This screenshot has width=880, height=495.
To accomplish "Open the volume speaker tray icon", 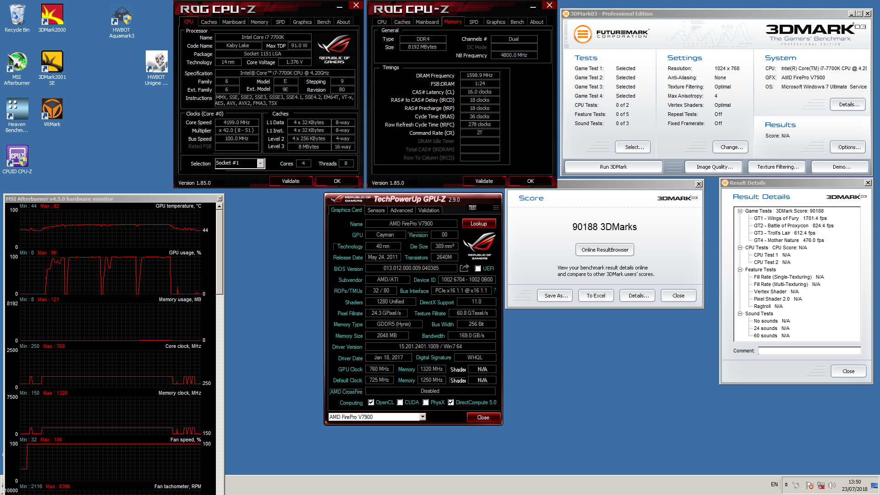I will pyautogui.click(x=831, y=485).
